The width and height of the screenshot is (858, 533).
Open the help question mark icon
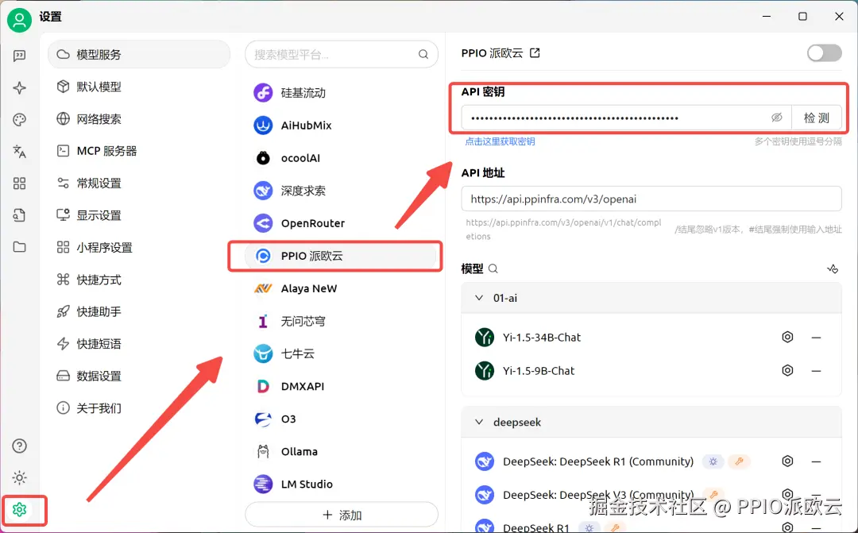tap(19, 446)
